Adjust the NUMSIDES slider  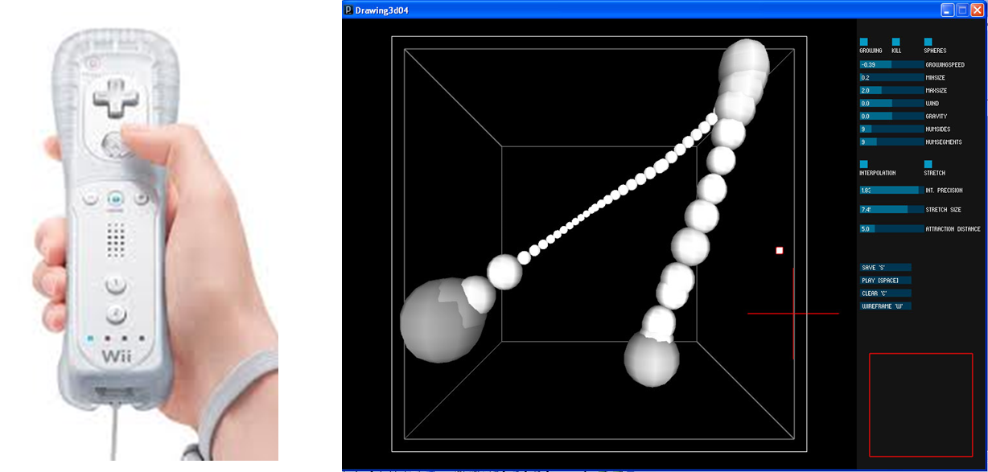pyautogui.click(x=891, y=129)
